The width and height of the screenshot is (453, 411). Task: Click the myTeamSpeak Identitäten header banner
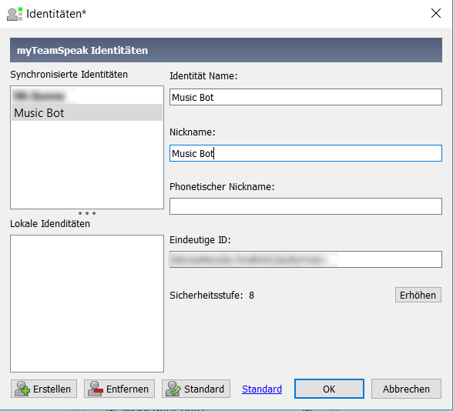[x=226, y=50]
